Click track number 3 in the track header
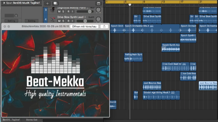Screen dimensions: 218x122 46,10
